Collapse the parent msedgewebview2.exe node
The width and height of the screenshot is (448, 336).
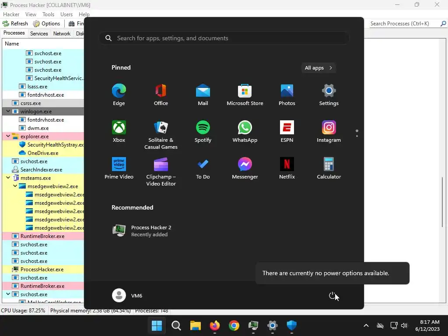pyautogui.click(x=15, y=185)
